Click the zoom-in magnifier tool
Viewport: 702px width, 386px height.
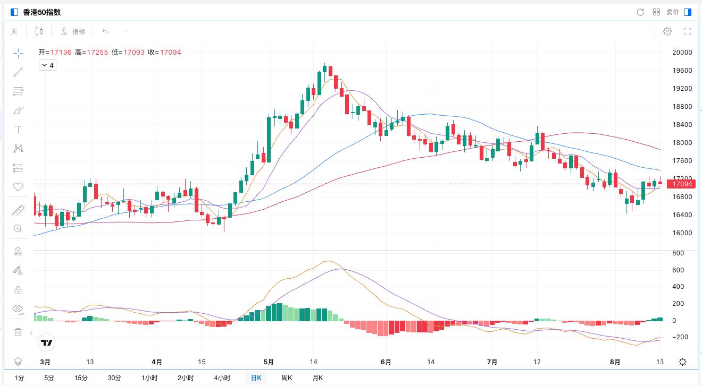(18, 229)
